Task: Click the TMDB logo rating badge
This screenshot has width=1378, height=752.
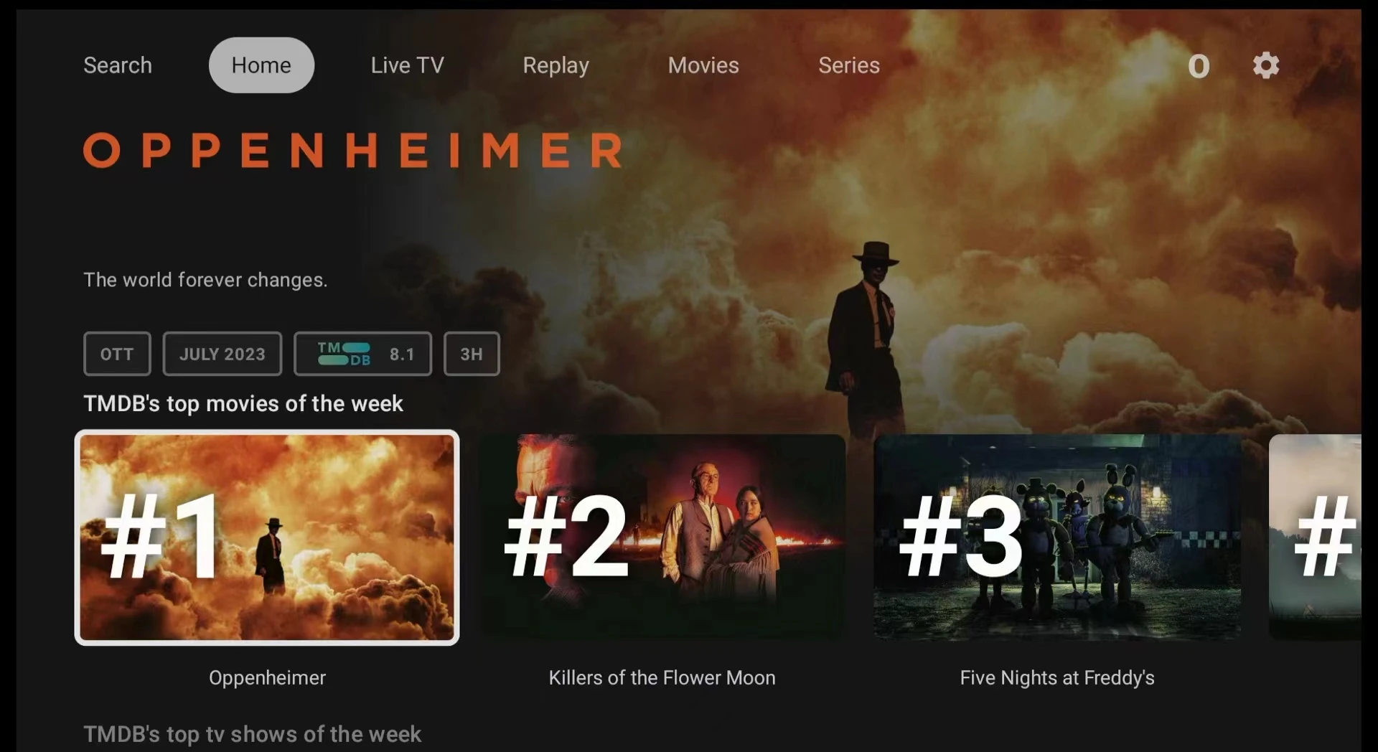Action: coord(363,354)
